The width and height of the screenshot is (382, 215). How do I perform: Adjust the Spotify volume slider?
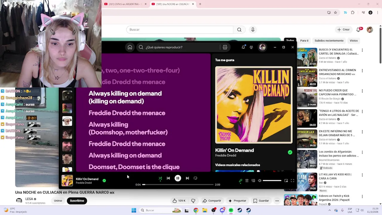272,181
